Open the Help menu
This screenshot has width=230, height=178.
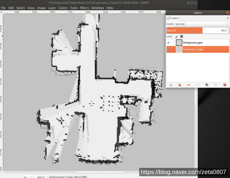tap(110, 8)
